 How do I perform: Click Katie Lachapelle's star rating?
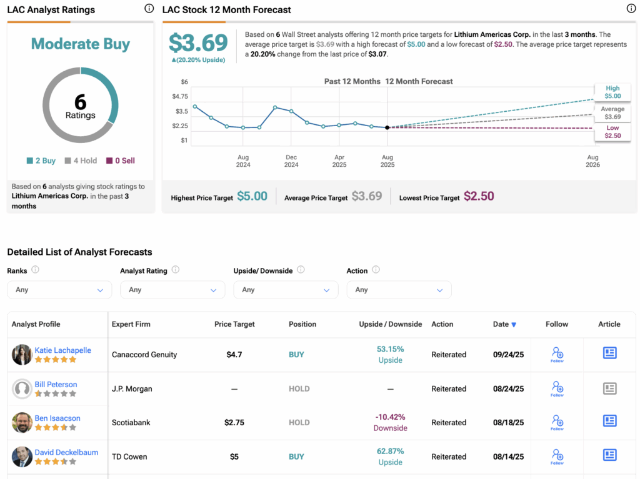pos(56,360)
